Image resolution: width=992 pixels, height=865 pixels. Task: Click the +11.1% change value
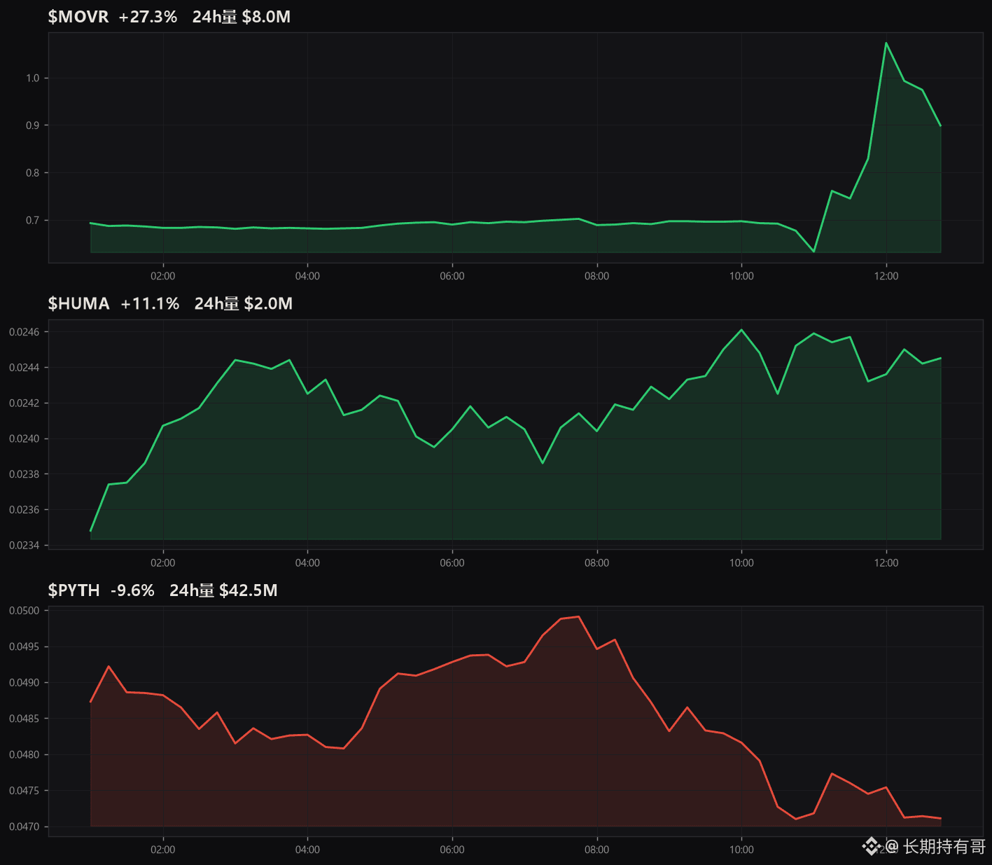150,303
